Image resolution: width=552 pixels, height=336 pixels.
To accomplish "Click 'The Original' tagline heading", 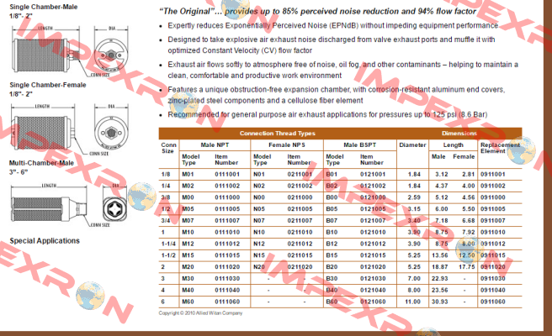I will point(317,11).
